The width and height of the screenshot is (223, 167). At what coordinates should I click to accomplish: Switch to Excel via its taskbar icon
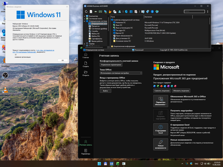pos(118,164)
